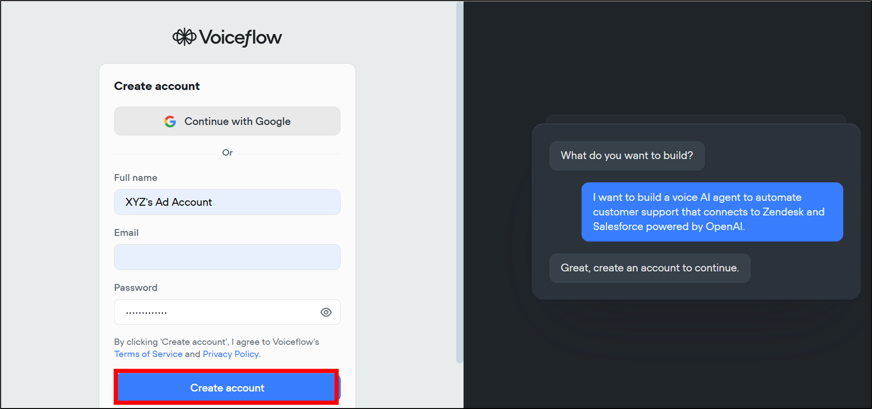The width and height of the screenshot is (872, 409).
Task: Show password using the eye icon
Action: click(x=326, y=312)
